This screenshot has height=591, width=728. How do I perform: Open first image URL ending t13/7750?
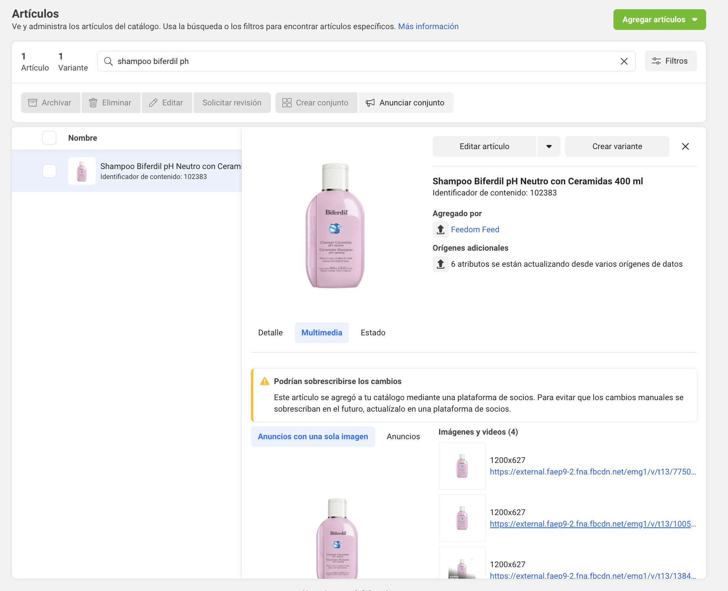click(x=593, y=472)
